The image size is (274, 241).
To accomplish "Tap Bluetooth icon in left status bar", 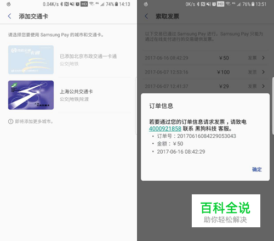I will pyautogui.click(x=62, y=4).
